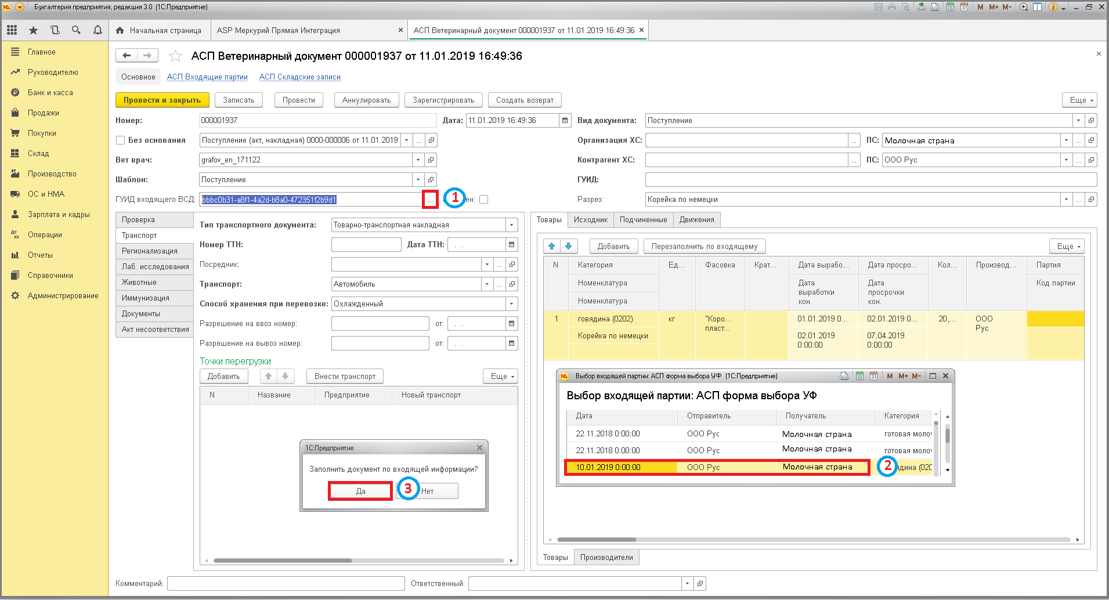Go back with the left arrow button
Image resolution: width=1109 pixels, height=600 pixels.
[127, 55]
